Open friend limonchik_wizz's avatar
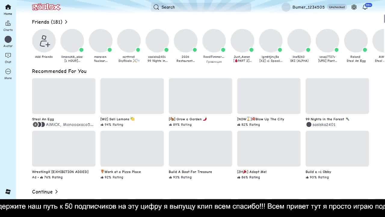The height and width of the screenshot is (217, 385). click(72, 41)
